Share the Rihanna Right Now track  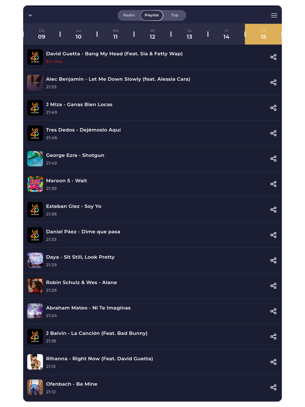[x=273, y=362]
